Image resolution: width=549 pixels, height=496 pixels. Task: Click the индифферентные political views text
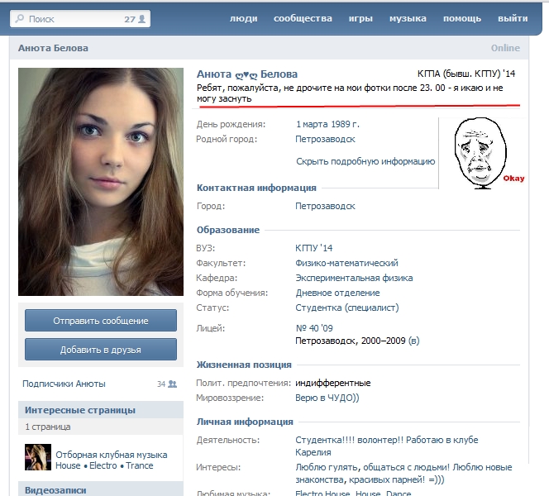(333, 384)
